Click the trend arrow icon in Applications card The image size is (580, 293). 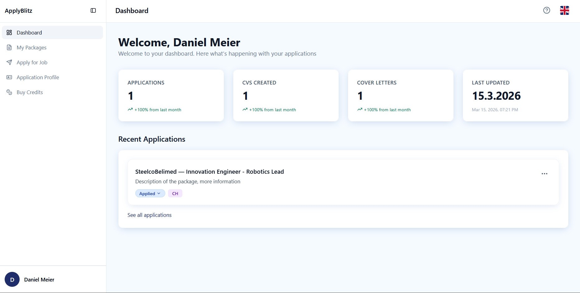click(130, 109)
